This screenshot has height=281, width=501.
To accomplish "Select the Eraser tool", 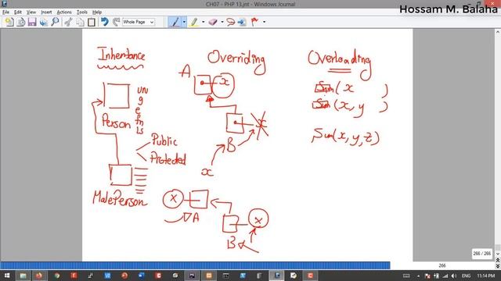I will [213, 22].
